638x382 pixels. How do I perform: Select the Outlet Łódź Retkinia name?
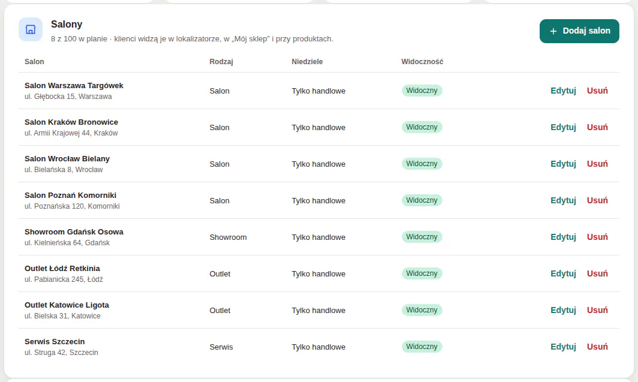point(62,269)
